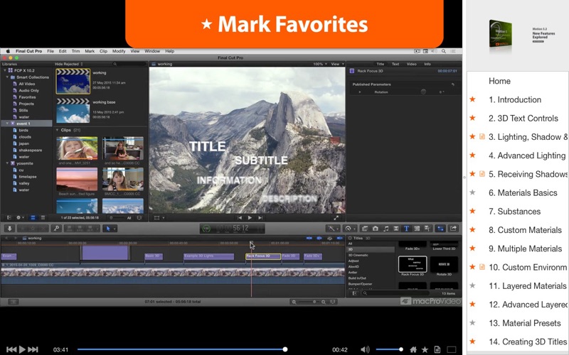569x355 pixels.
Task: Open Spotlight search in macOS menu bar
Action: [x=443, y=51]
